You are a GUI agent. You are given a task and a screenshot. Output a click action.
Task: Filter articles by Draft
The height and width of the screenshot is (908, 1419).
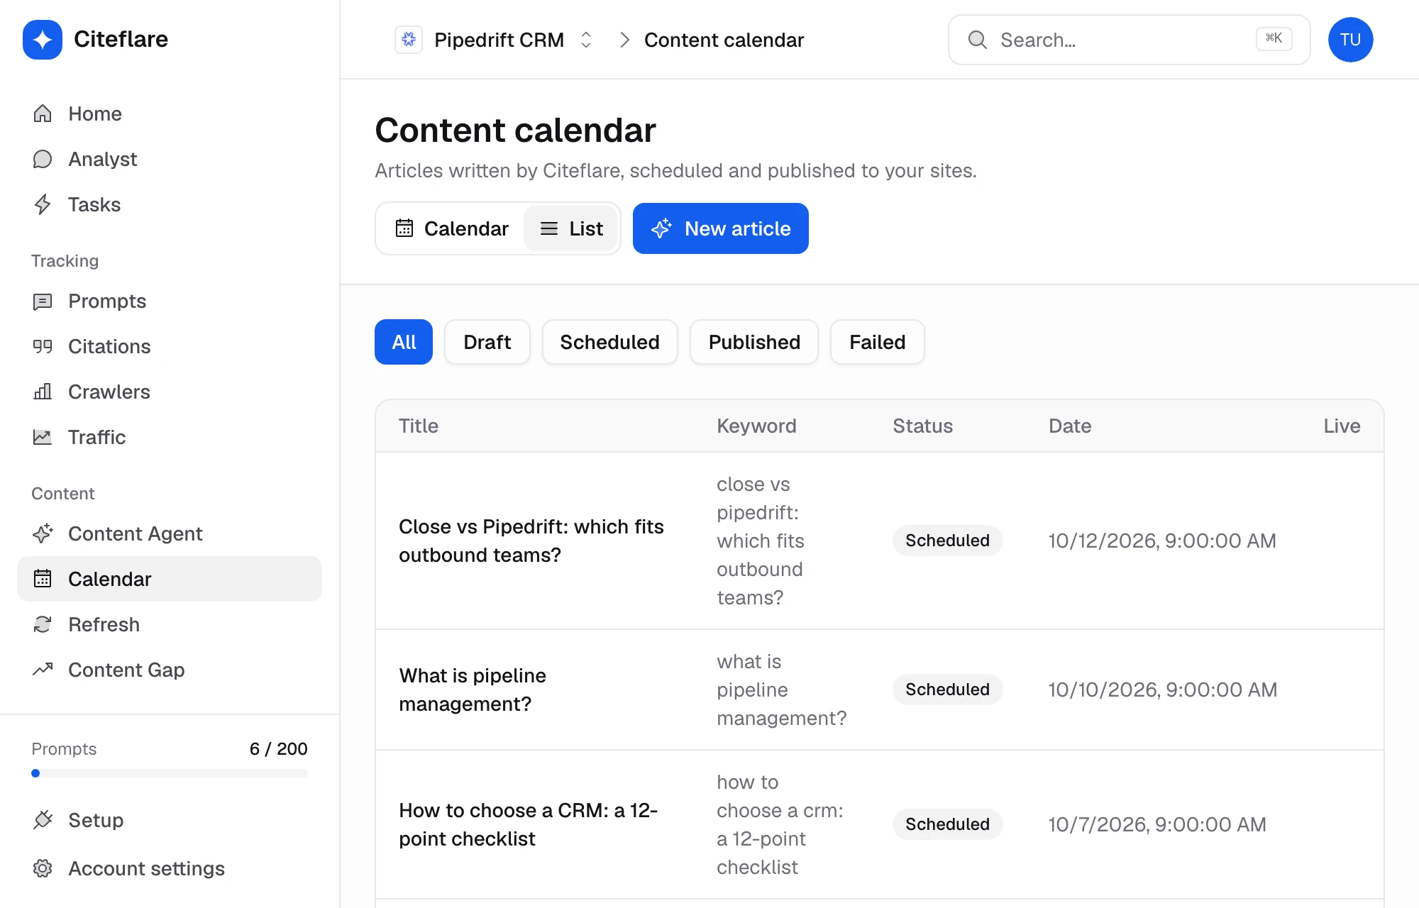click(x=487, y=342)
